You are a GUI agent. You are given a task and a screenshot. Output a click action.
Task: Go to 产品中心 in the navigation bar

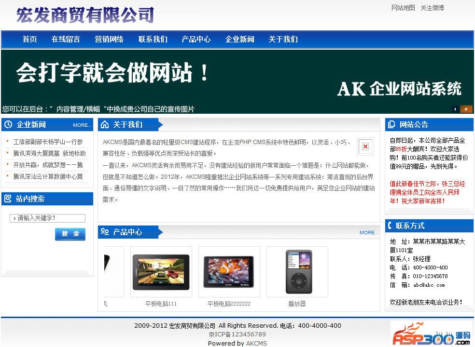pos(196,40)
